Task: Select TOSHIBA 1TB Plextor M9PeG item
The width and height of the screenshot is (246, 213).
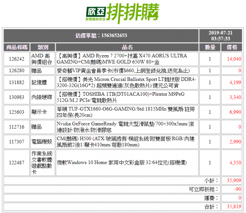Action: (121, 97)
